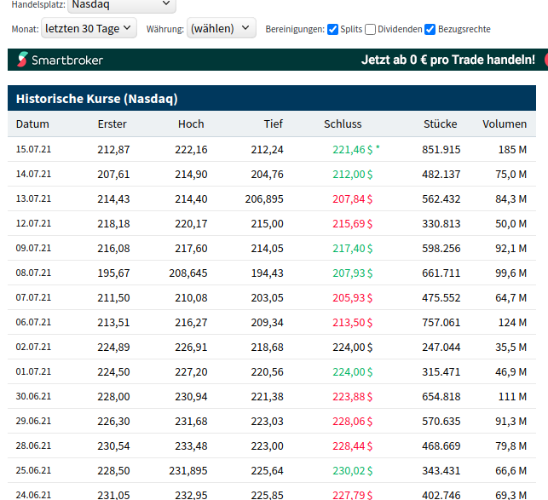548x500 pixels.
Task: Click the Schluss column header
Action: 343,124
